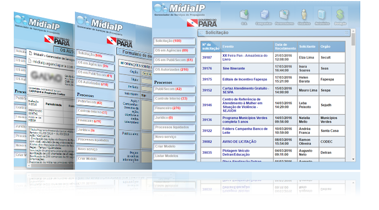Open Cartaz Atendimento Gratuito - SESPA event
Screen dimensions: 379x210
tap(246, 90)
